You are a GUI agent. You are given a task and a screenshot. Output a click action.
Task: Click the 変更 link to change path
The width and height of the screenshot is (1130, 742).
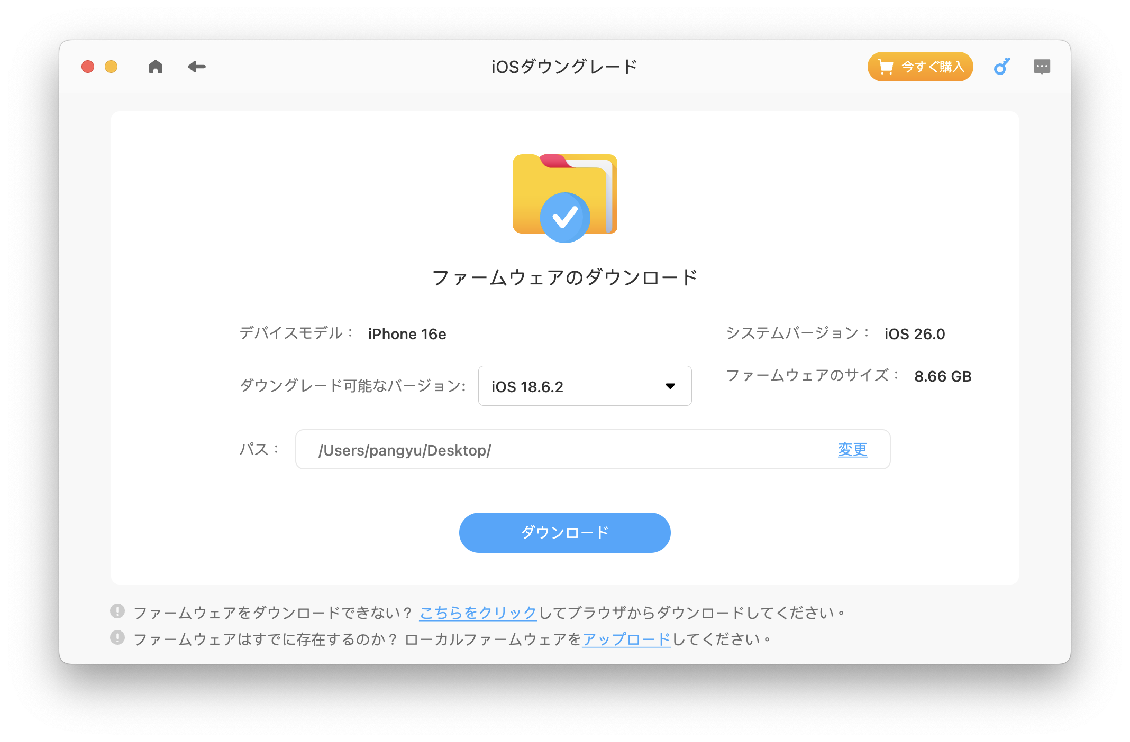(x=852, y=449)
